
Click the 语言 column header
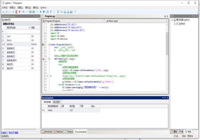tap(35, 28)
